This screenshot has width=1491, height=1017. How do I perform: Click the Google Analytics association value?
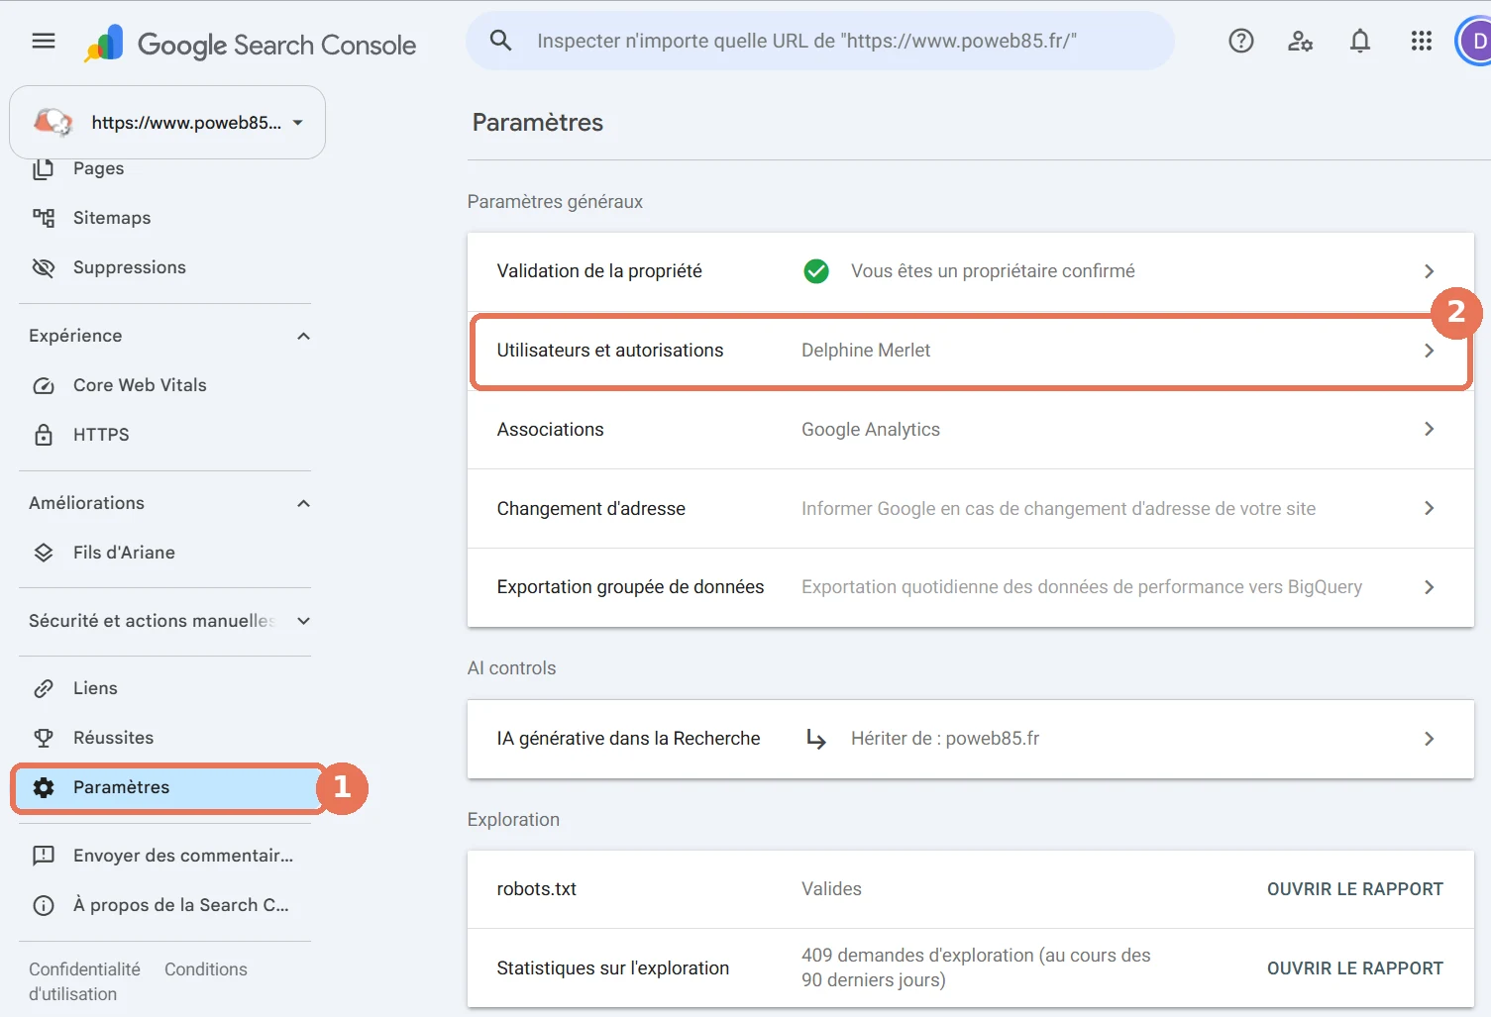coord(871,430)
